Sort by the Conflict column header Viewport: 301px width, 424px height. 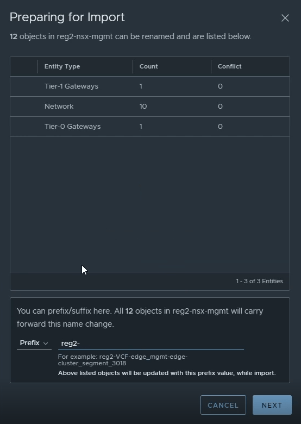pos(230,66)
